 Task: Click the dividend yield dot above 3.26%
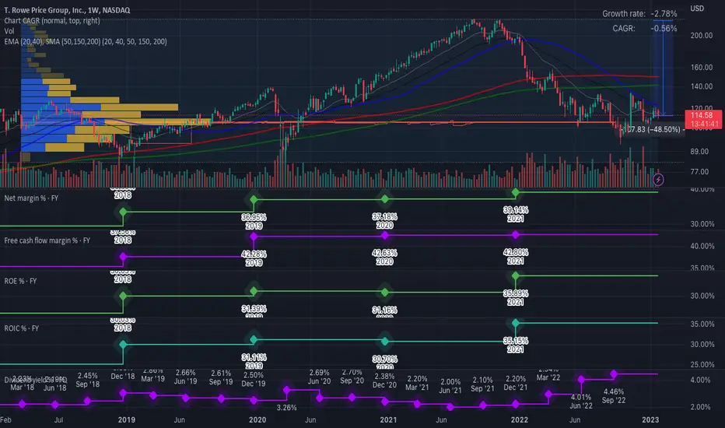pyautogui.click(x=287, y=390)
